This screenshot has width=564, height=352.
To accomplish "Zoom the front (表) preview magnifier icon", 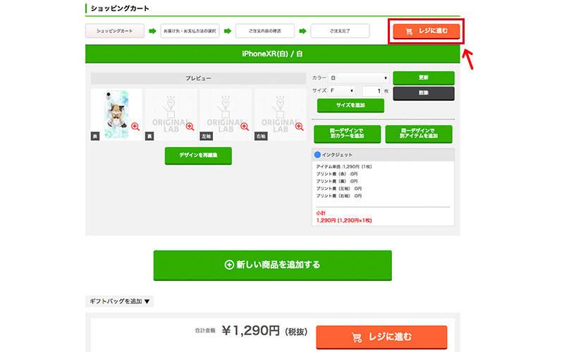I will tap(135, 127).
